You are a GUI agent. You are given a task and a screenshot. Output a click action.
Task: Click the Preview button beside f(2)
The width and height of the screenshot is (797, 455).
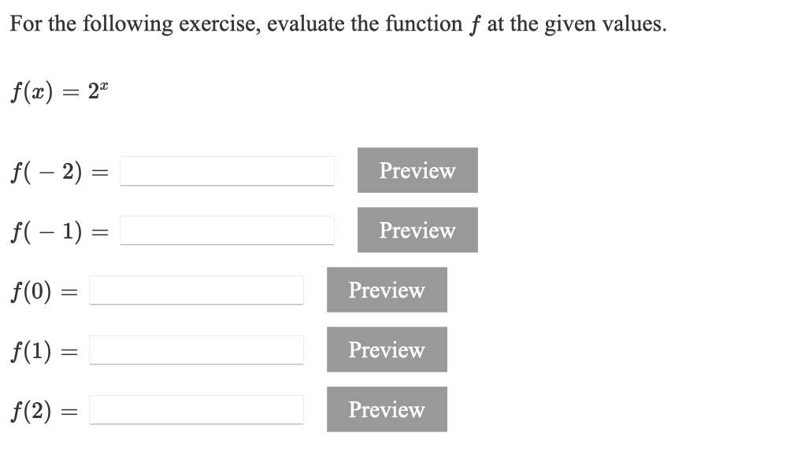[386, 409]
